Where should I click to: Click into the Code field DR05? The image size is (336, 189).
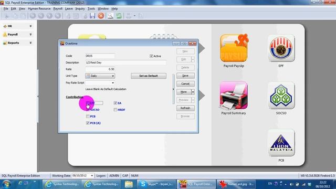[100, 56]
